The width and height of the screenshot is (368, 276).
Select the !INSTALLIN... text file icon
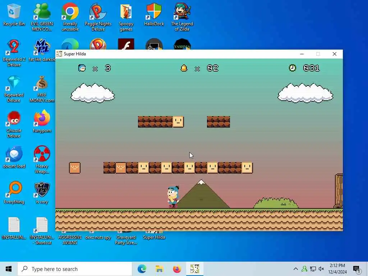pyautogui.click(x=14, y=228)
